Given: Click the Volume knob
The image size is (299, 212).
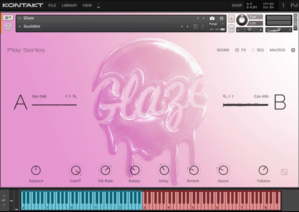Looking at the screenshot, I should pos(263,170).
